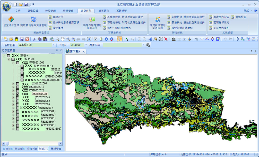This screenshot has height=157, width=259.
Task: Uncheck the checked 652823203 region checkbox
Action: (x=18, y=95)
